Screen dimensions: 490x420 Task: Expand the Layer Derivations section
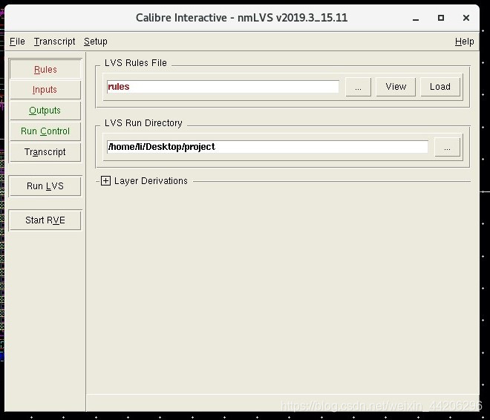[x=105, y=181]
